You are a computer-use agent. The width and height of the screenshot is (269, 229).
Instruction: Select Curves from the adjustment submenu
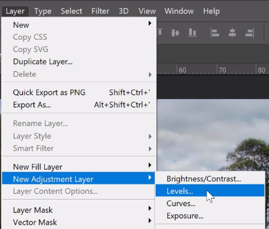(181, 204)
